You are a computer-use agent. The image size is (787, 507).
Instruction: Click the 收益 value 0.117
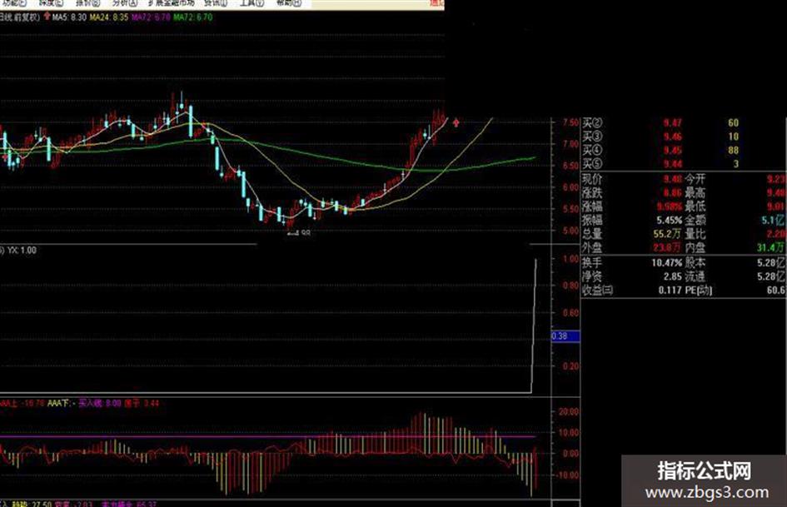pos(670,291)
